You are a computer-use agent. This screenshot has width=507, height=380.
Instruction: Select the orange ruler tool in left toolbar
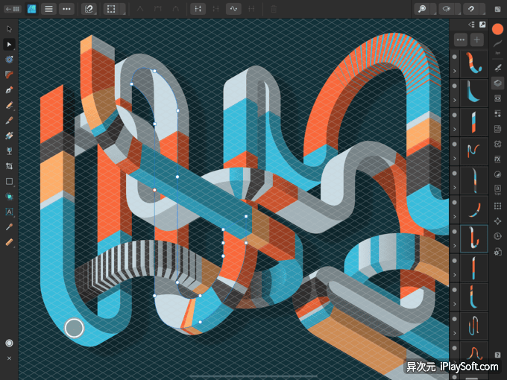tap(10, 242)
